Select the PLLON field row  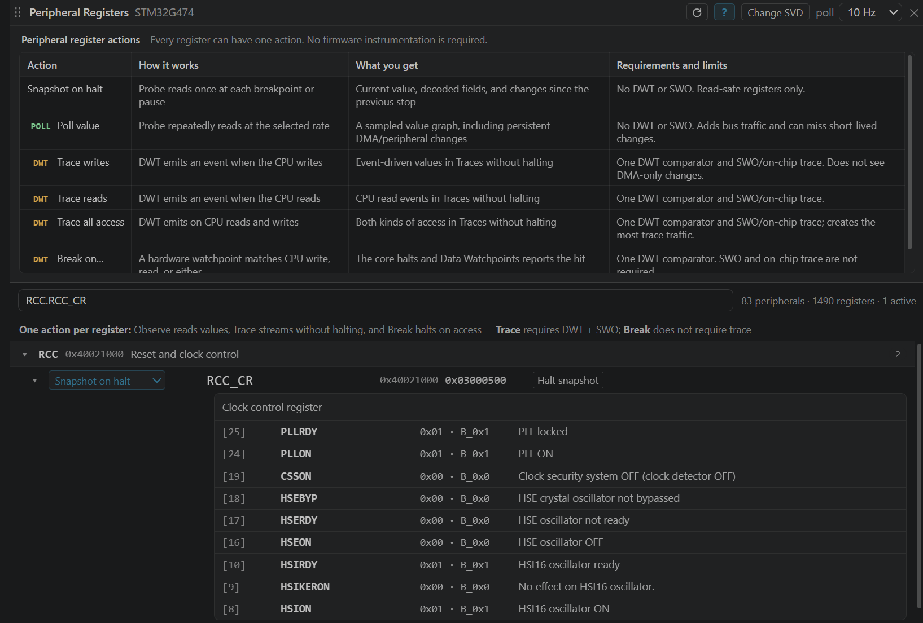560,454
